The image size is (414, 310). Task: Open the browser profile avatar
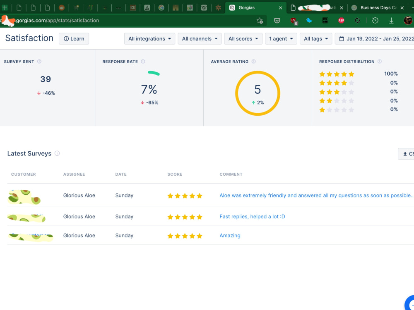pyautogui.click(x=408, y=20)
